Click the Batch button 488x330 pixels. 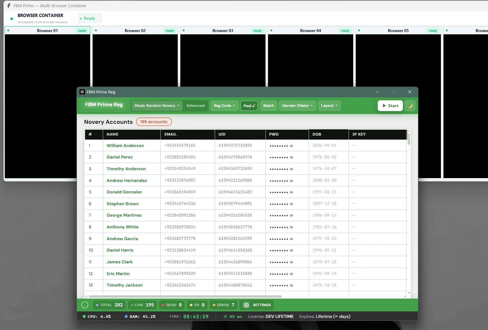[269, 106]
